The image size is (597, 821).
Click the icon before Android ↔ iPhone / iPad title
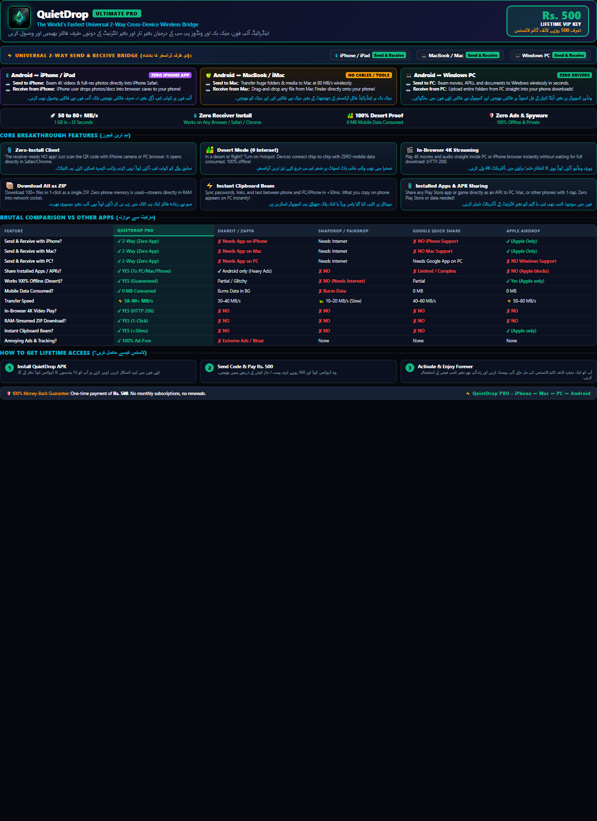[7, 76]
